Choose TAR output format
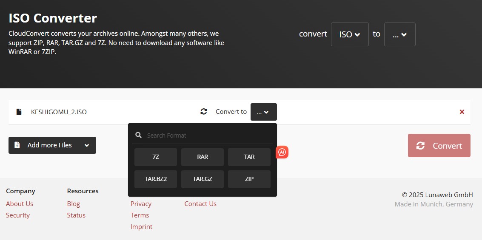This screenshot has height=240, width=482. pyautogui.click(x=249, y=157)
